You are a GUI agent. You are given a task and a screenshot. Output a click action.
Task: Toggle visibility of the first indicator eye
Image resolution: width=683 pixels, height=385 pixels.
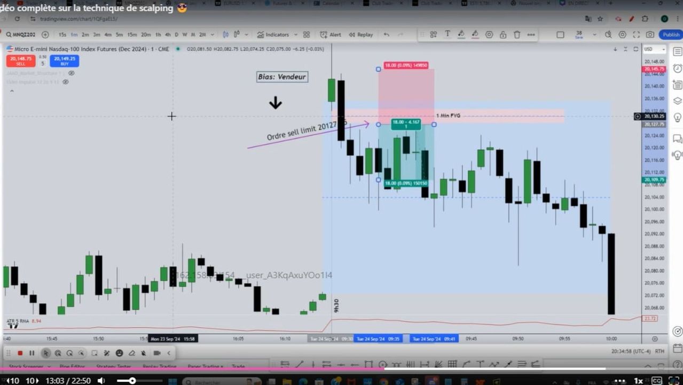tap(72, 73)
